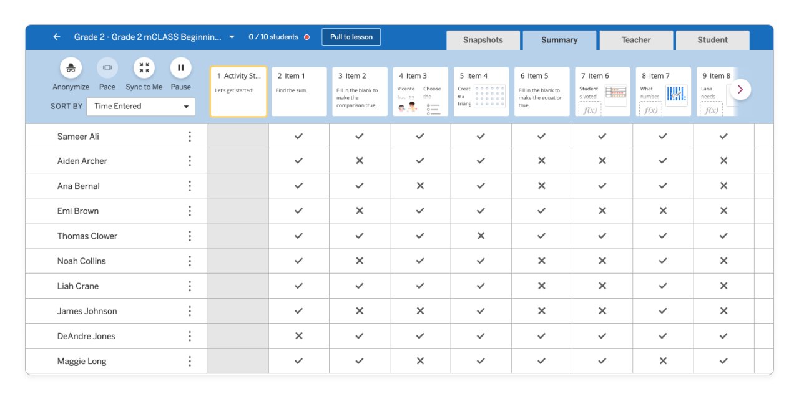
Task: Pause the student activity
Action: [x=180, y=68]
